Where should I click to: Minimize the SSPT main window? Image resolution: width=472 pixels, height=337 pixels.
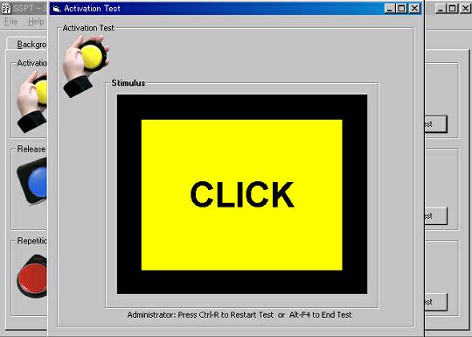pos(441,9)
